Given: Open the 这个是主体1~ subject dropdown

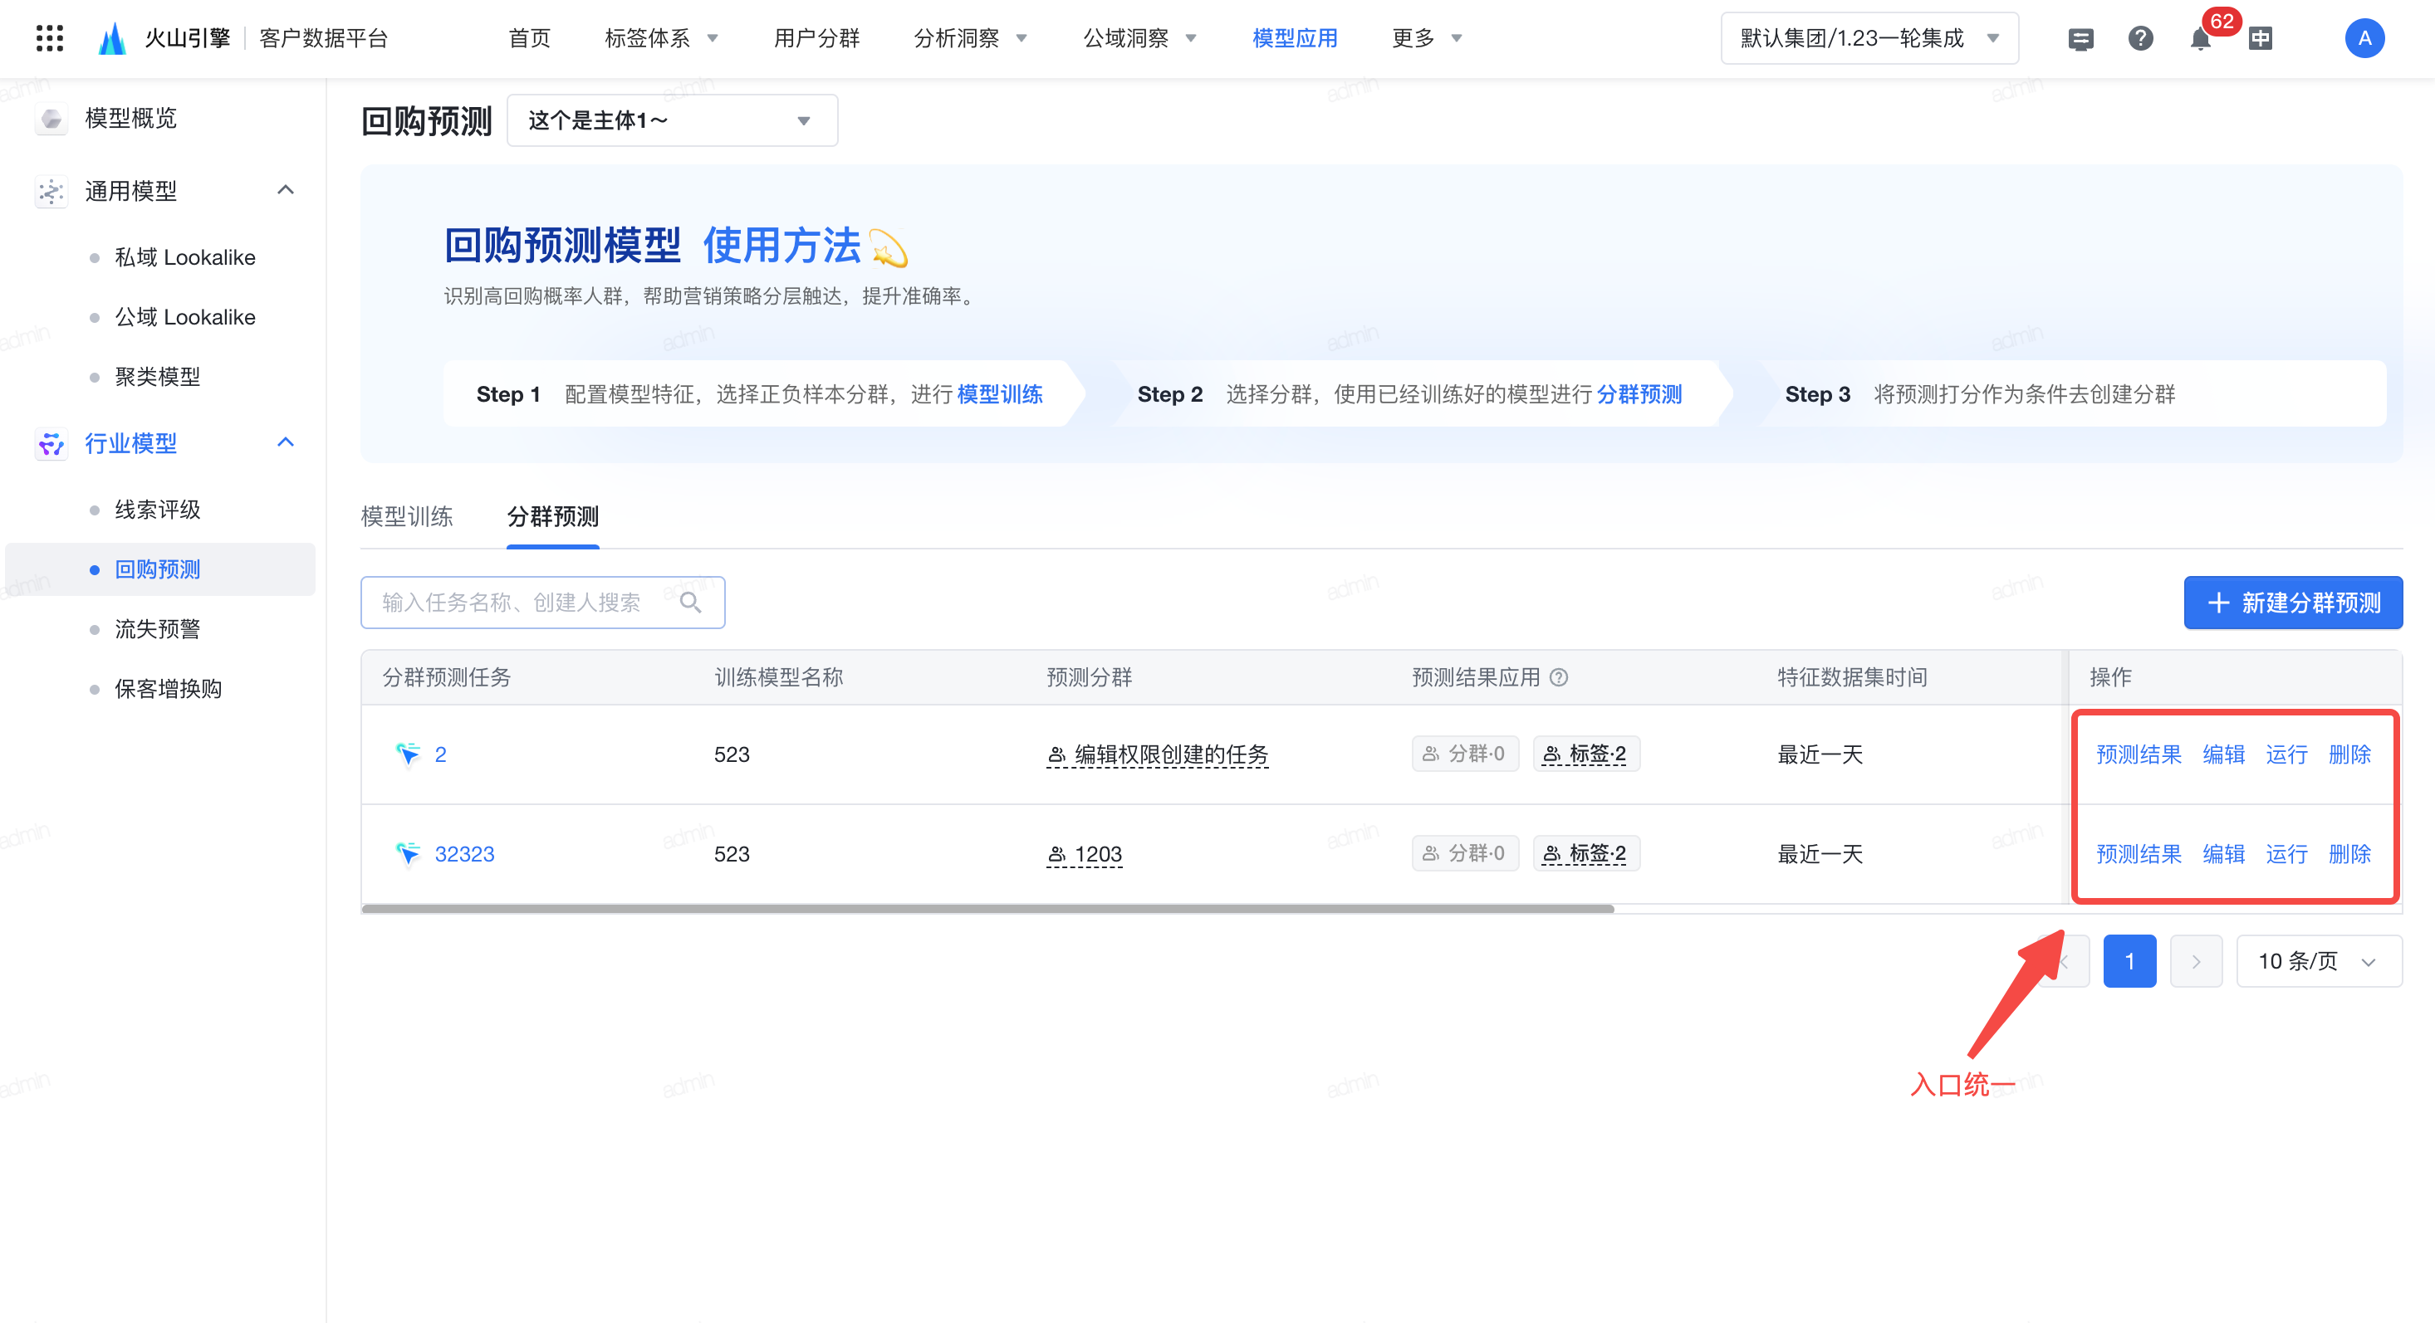Looking at the screenshot, I should 672,120.
